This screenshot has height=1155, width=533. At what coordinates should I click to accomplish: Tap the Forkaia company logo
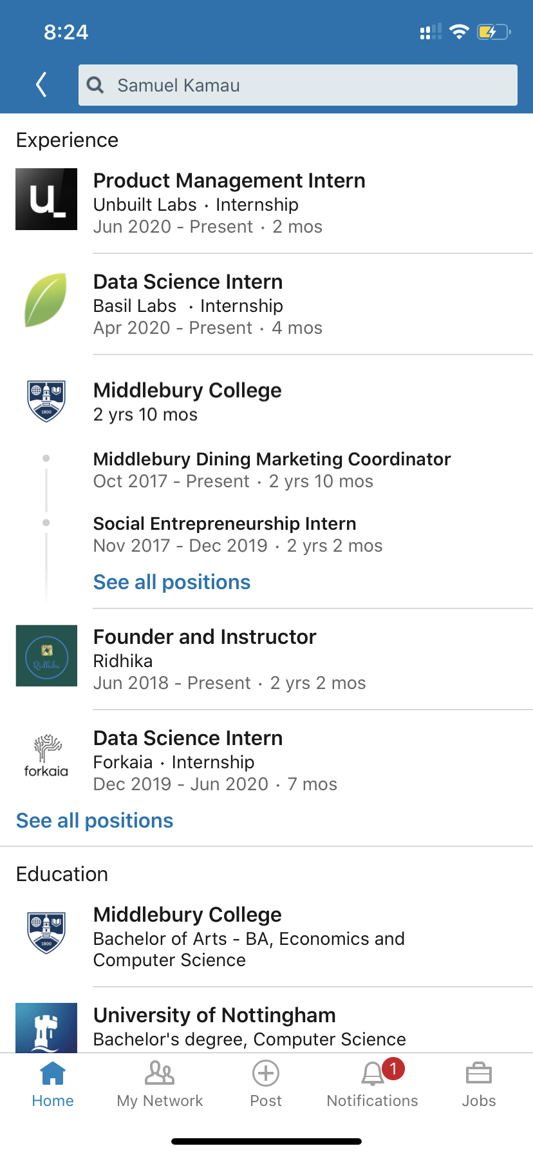click(x=46, y=756)
